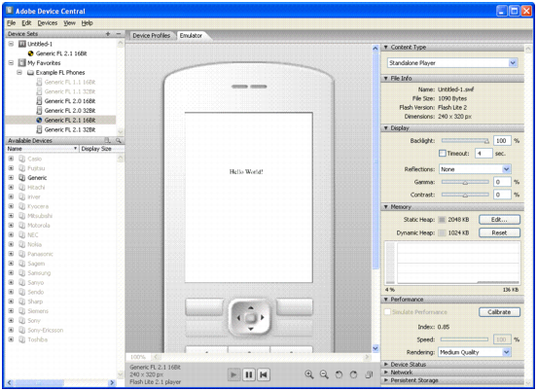This screenshot has width=537, height=391.
Task: Click the zoom out magnifier icon
Action: click(324, 374)
